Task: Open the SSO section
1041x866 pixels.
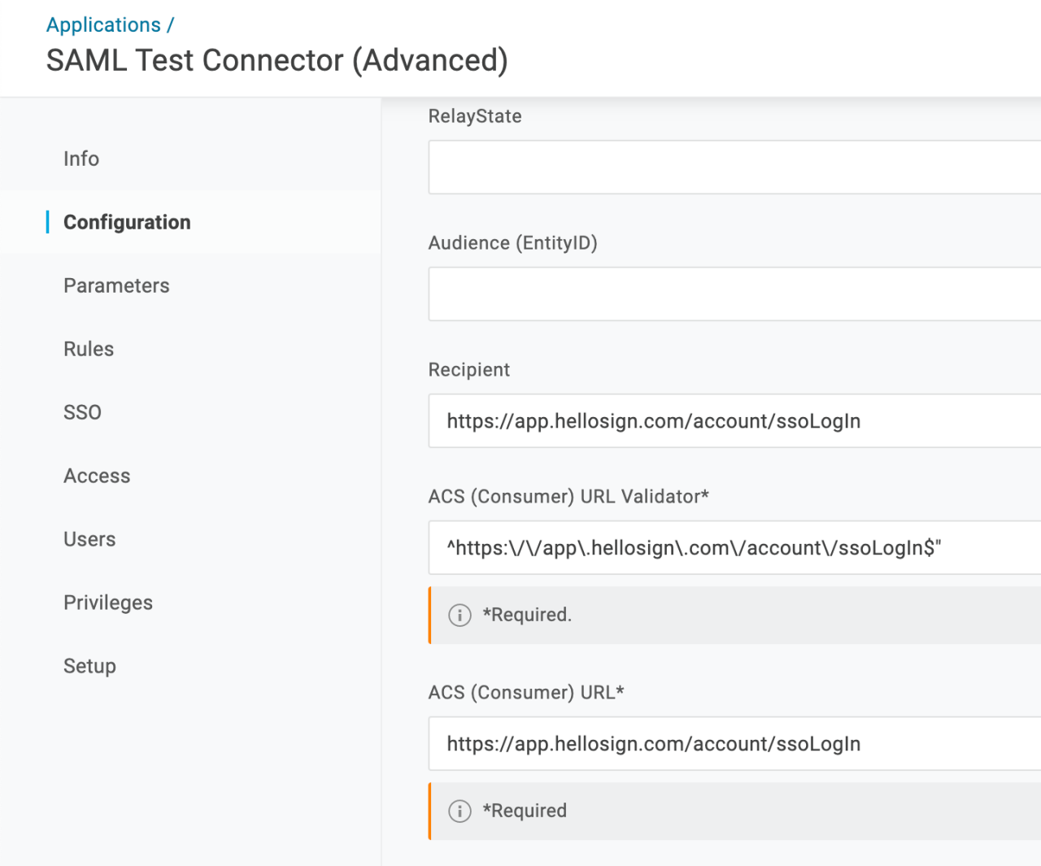Action: coord(82,412)
